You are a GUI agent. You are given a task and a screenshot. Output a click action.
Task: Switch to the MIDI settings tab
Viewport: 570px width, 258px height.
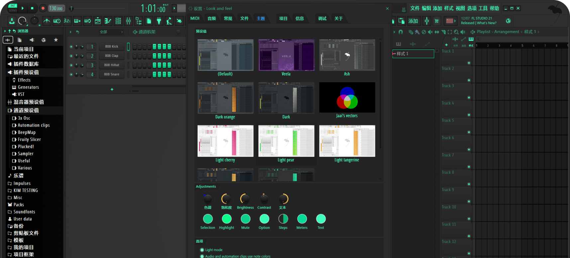pos(195,18)
